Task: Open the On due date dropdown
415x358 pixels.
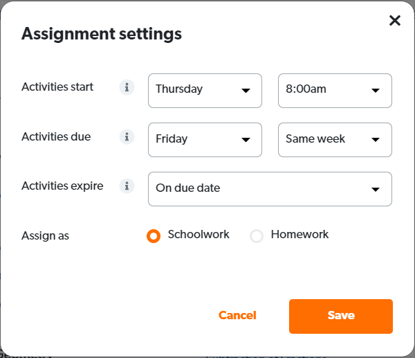Action: tap(270, 189)
